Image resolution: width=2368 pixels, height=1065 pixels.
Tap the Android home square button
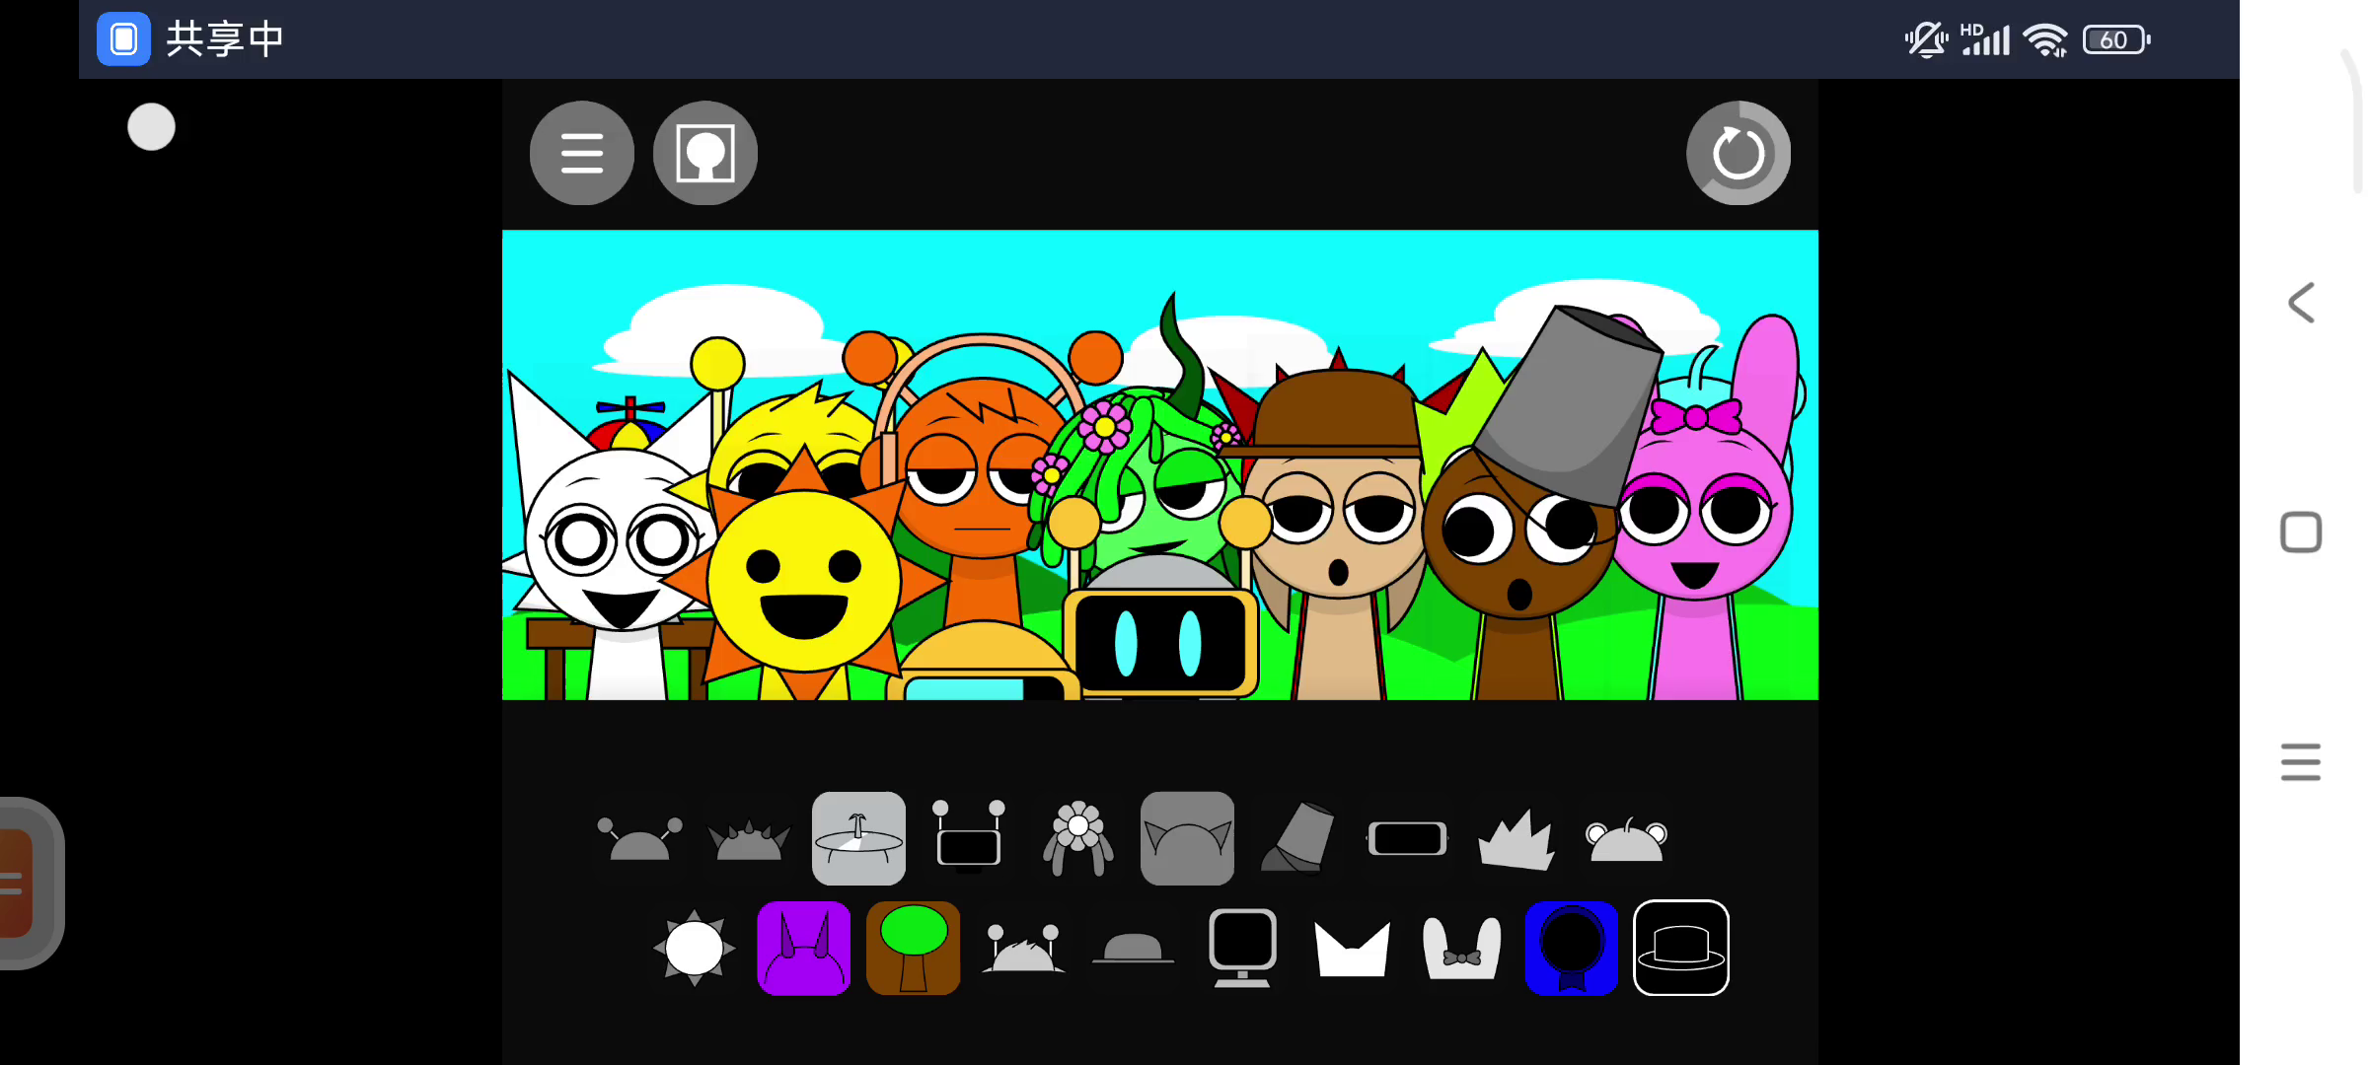[x=2300, y=532]
